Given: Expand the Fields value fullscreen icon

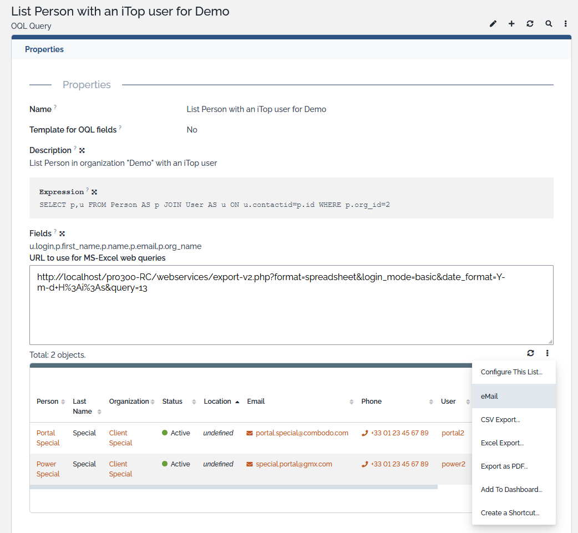Looking at the screenshot, I should coord(62,233).
